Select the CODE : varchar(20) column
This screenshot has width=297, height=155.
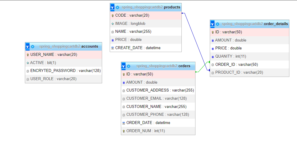pyautogui.click(x=146, y=15)
